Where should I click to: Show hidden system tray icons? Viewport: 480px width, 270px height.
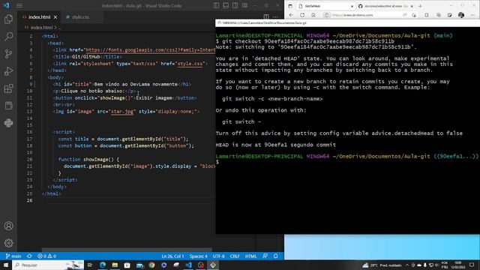[407, 265]
